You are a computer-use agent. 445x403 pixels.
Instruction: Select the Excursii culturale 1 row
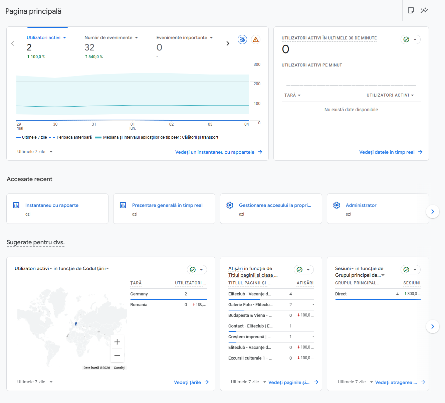[271, 358]
